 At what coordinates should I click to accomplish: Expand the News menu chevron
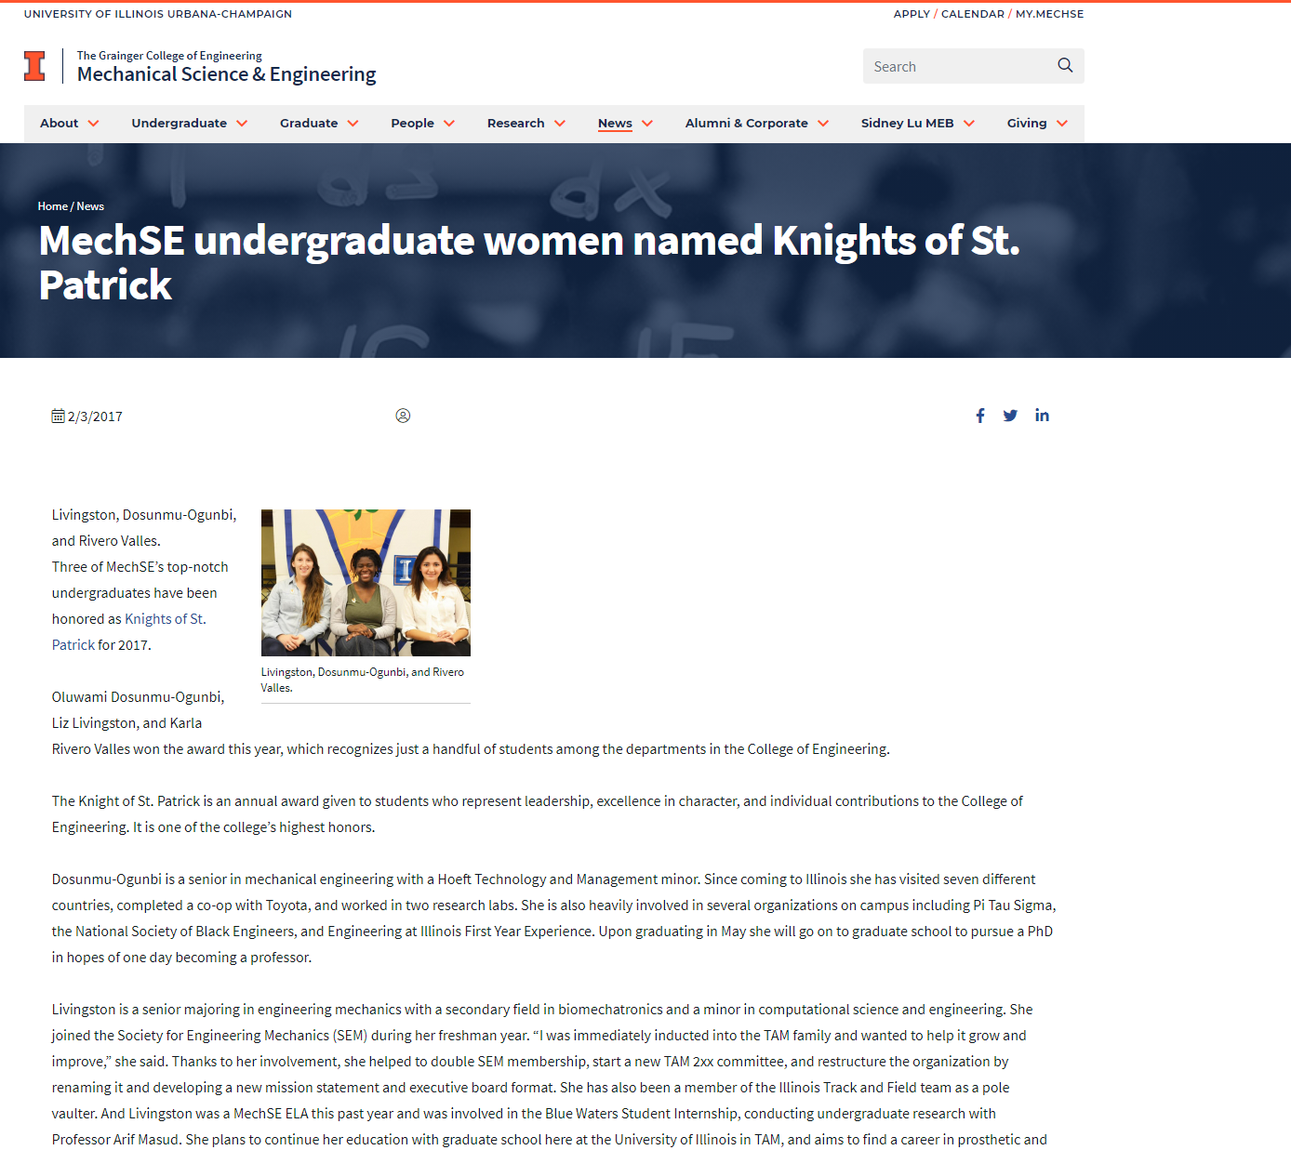point(647,124)
